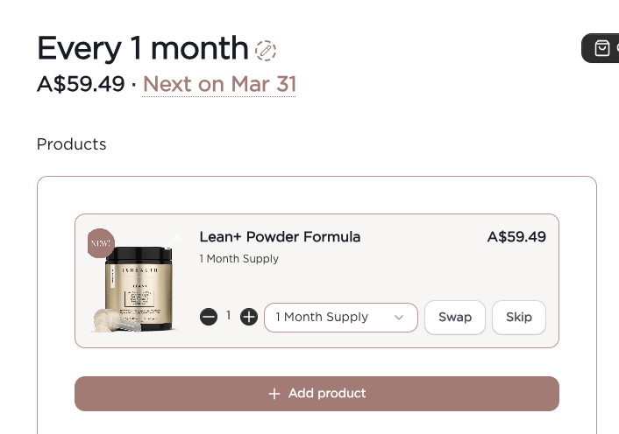Skip this product's next delivery

click(x=519, y=317)
